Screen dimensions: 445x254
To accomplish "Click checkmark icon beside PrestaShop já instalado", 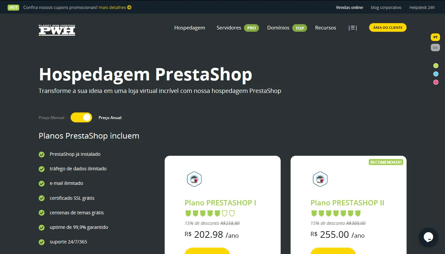I will (41, 154).
